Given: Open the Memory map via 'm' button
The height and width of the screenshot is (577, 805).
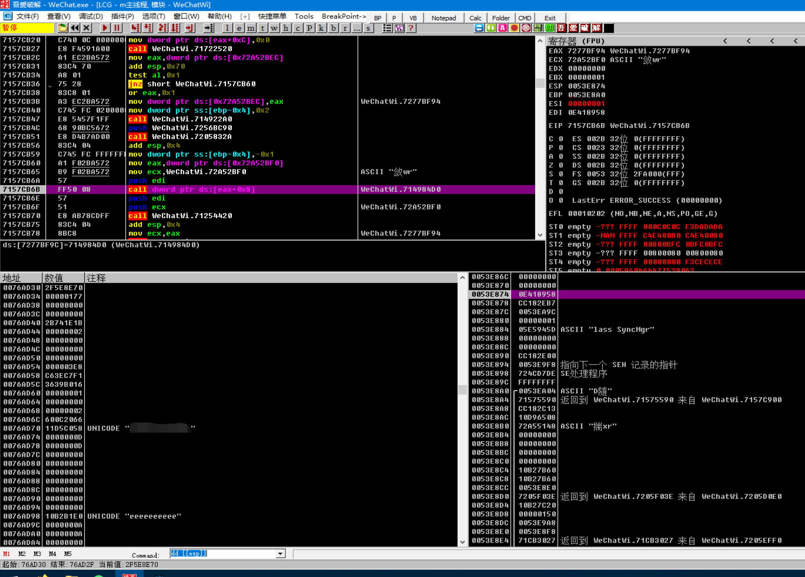Looking at the screenshot, I should (251, 28).
